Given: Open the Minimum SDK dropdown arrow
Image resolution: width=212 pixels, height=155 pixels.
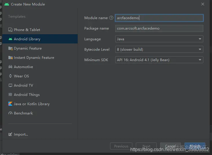Looking at the screenshot, I should [x=200, y=60].
